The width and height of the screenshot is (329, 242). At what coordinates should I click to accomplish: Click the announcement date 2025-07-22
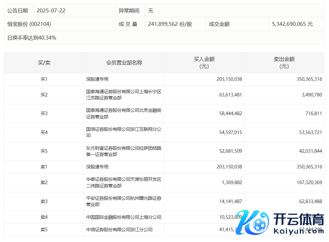click(x=51, y=10)
